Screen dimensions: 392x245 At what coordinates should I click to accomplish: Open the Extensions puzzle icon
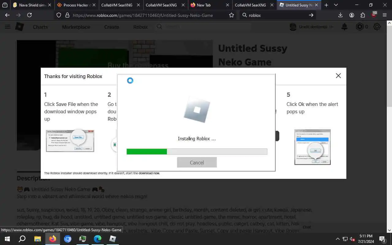[x=363, y=15]
